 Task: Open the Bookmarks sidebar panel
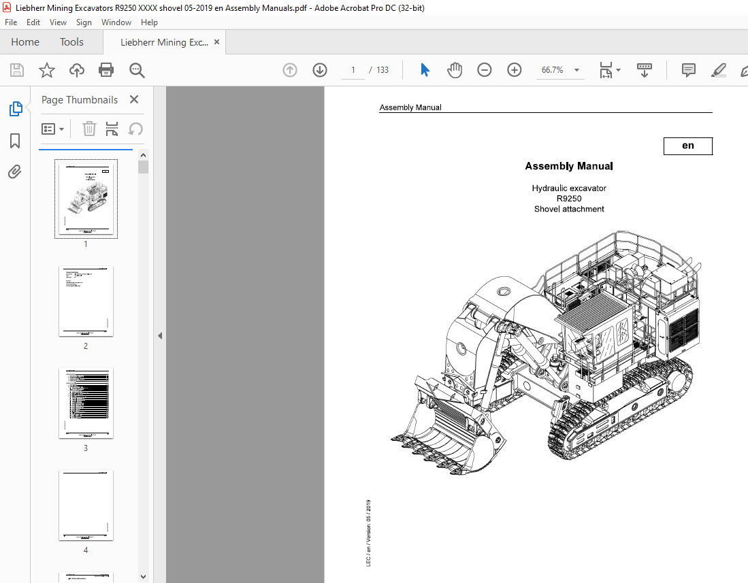coord(15,141)
